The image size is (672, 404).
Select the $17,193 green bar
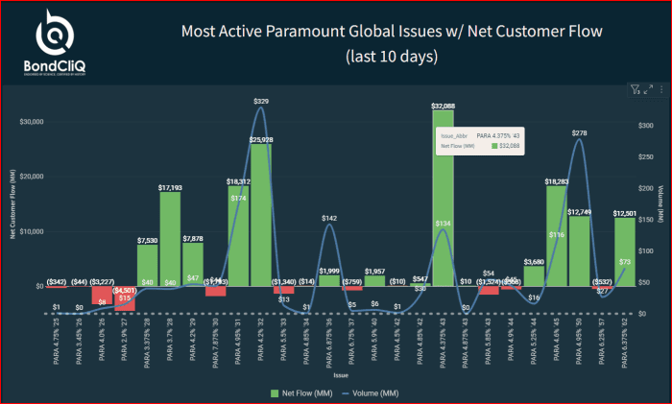pyautogui.click(x=170, y=239)
